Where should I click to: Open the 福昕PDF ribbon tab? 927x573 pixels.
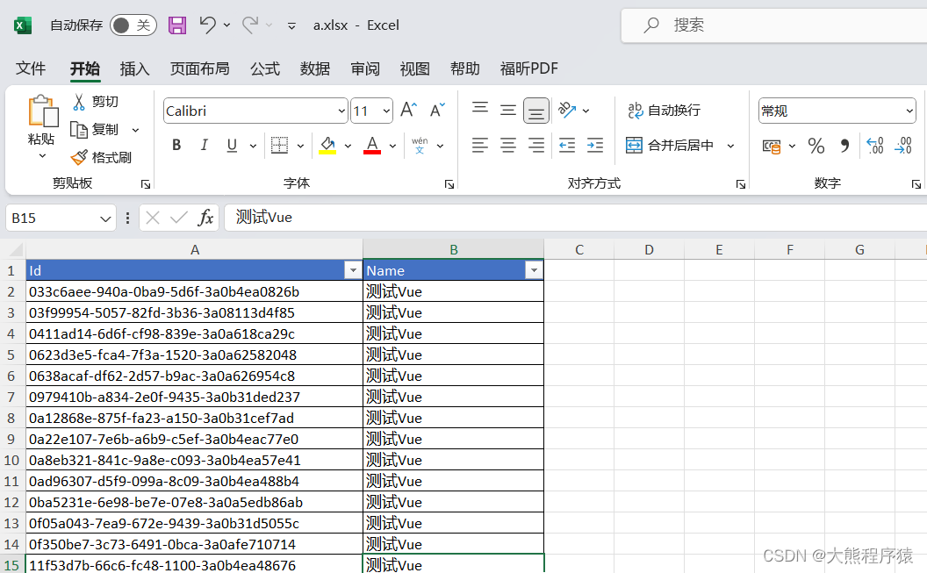(529, 68)
